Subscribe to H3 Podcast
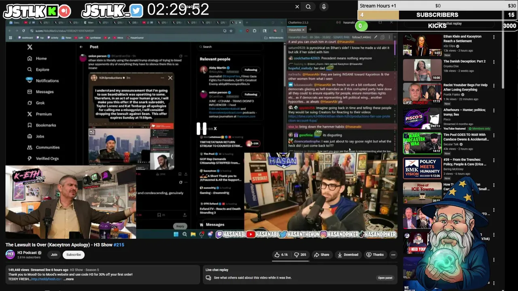 click(74, 255)
